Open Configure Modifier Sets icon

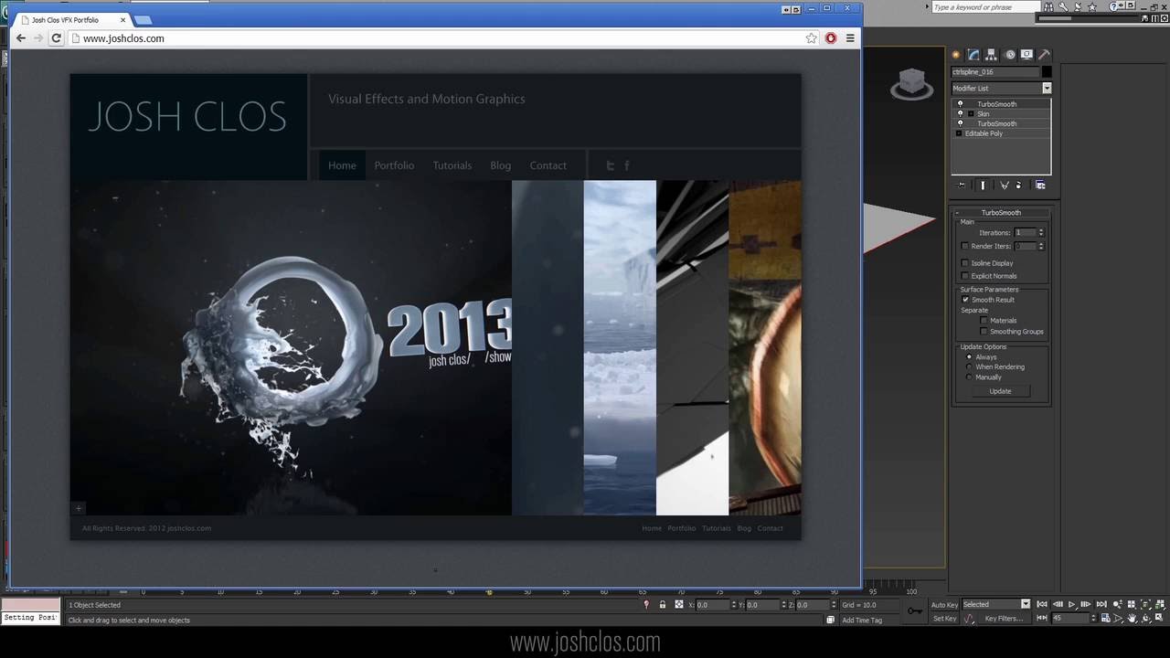pyautogui.click(x=1040, y=186)
